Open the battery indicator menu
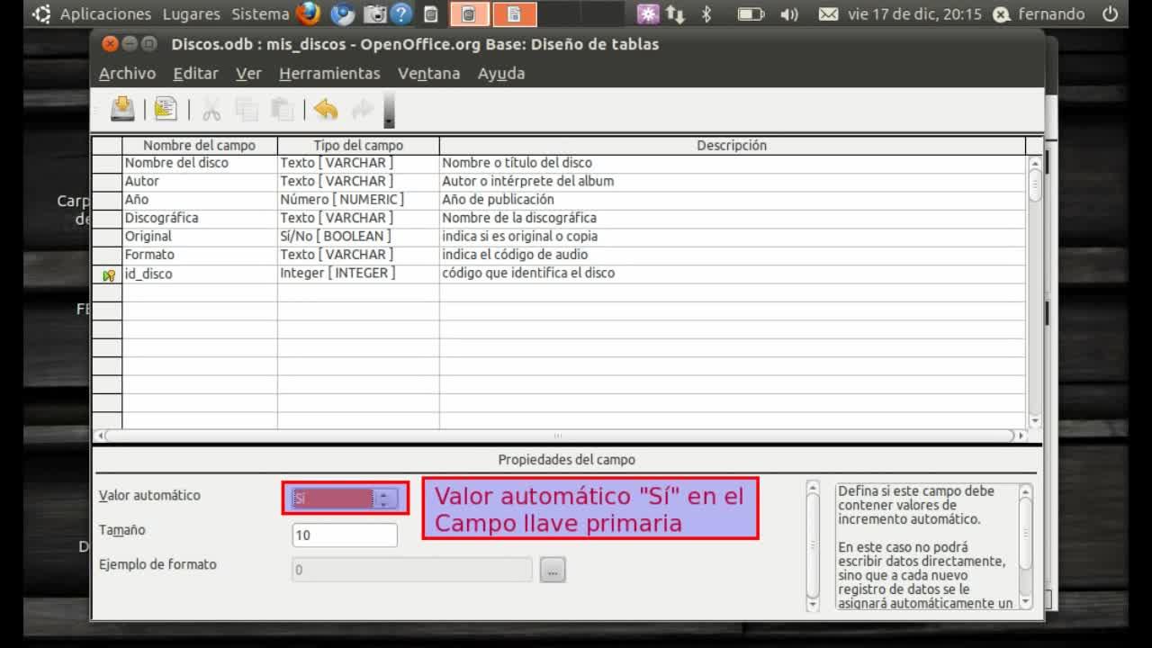This screenshot has height=648, width=1152. click(x=751, y=13)
